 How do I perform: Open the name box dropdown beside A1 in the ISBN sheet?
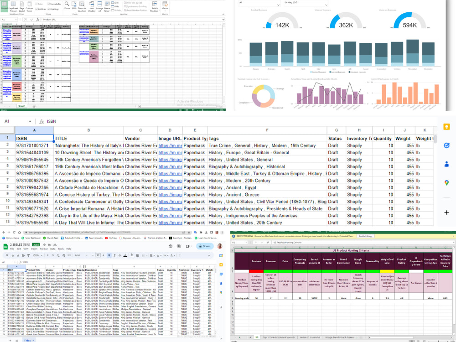coord(30,121)
